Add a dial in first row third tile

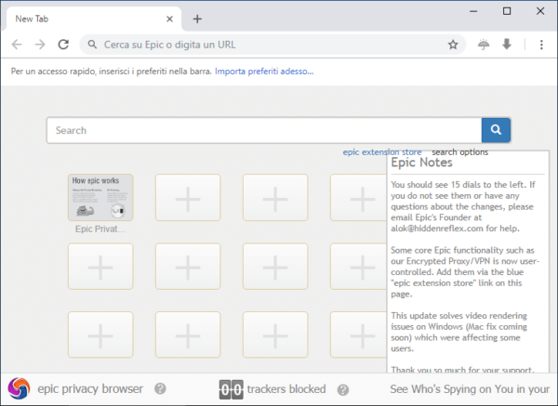point(275,197)
